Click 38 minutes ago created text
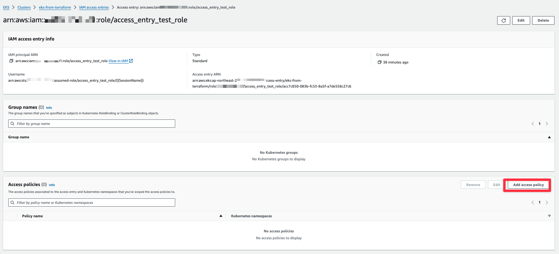This screenshot has width=559, height=254. [396, 62]
